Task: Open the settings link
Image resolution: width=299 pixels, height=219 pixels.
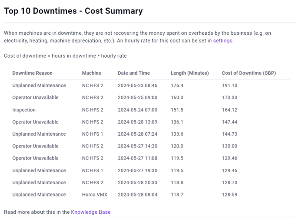Action: tap(223, 41)
